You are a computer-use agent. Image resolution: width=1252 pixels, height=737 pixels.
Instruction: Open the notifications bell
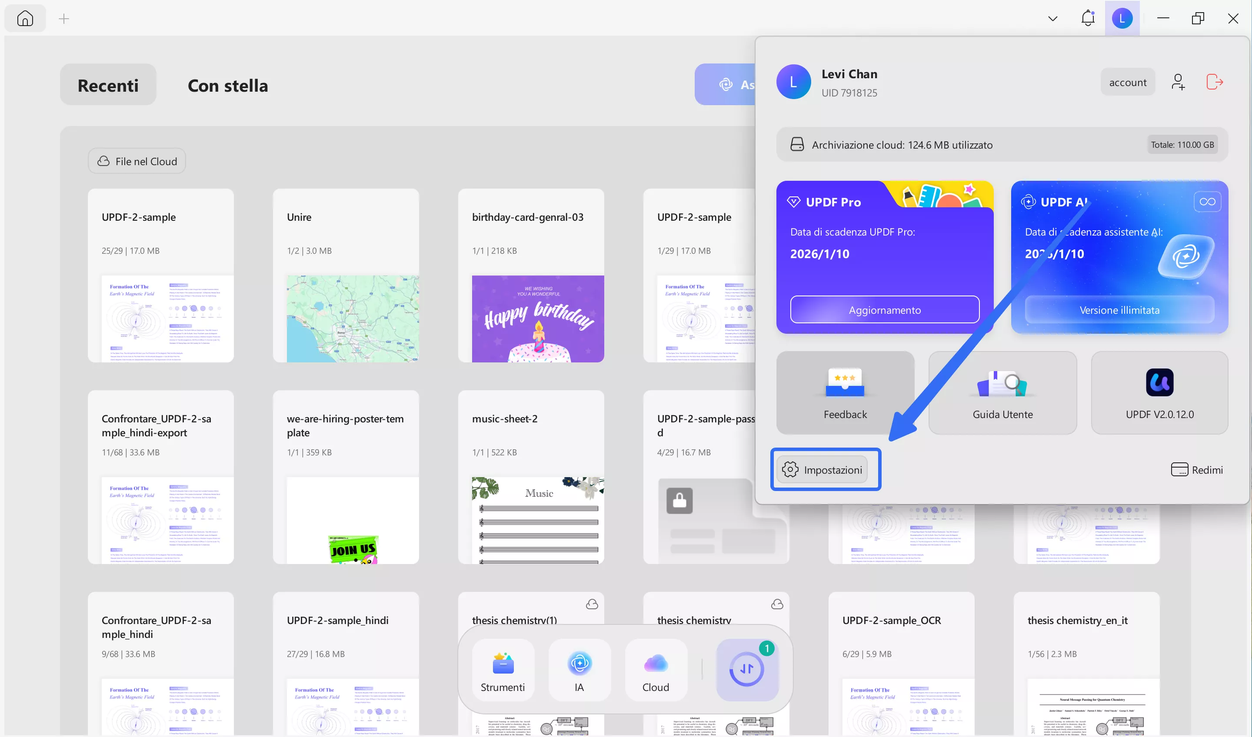[x=1088, y=19]
